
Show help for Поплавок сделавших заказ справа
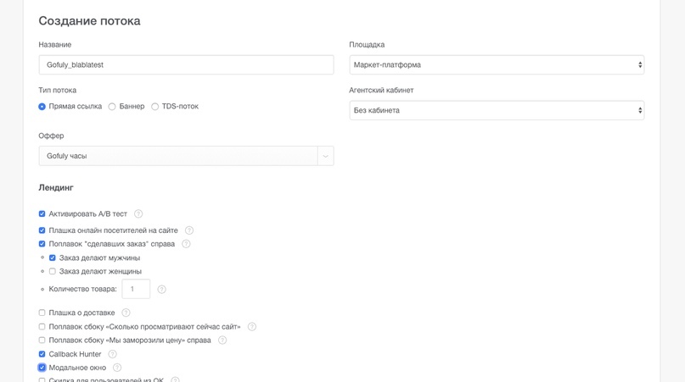click(186, 244)
